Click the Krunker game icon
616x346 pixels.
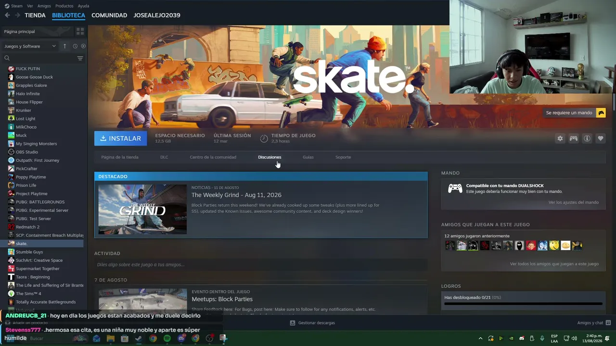pos(11,111)
